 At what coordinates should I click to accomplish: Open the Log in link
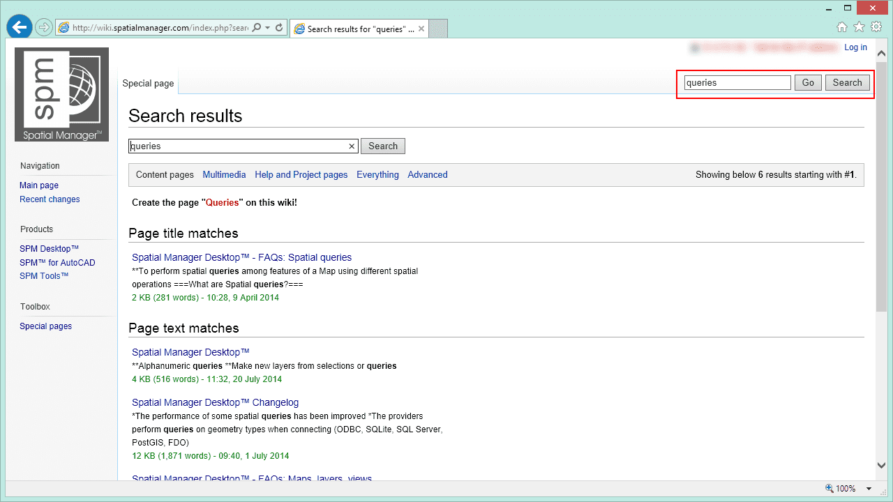point(855,47)
